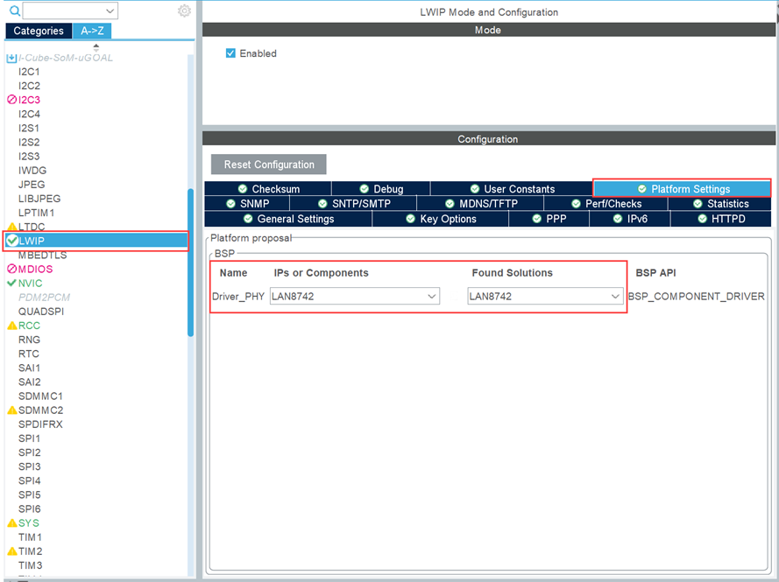Click the Driver_PHY name cell

pyautogui.click(x=238, y=296)
